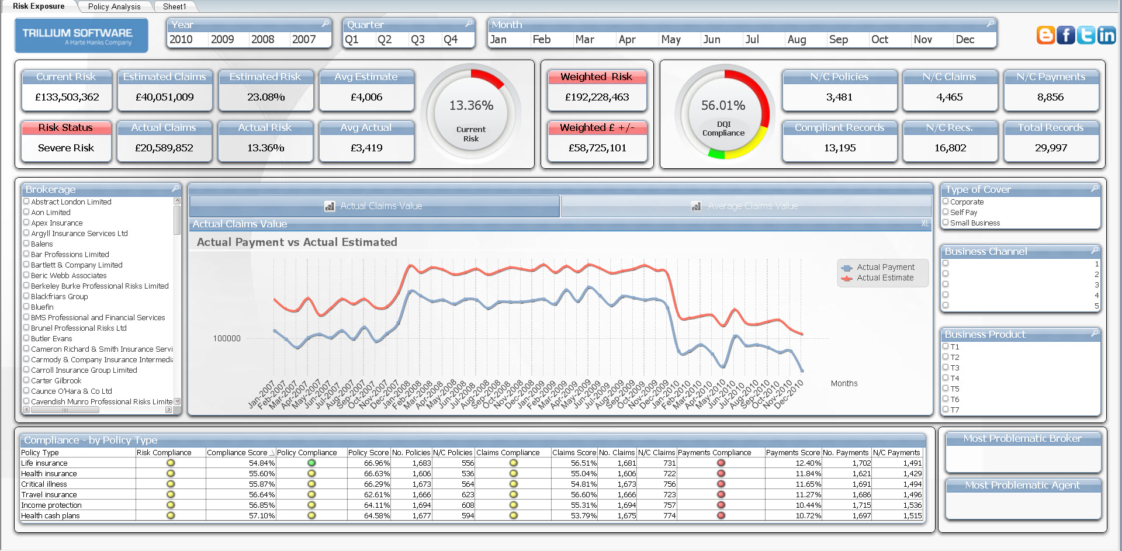Select Carter Gilbrook in Brokerage list

pyautogui.click(x=56, y=380)
